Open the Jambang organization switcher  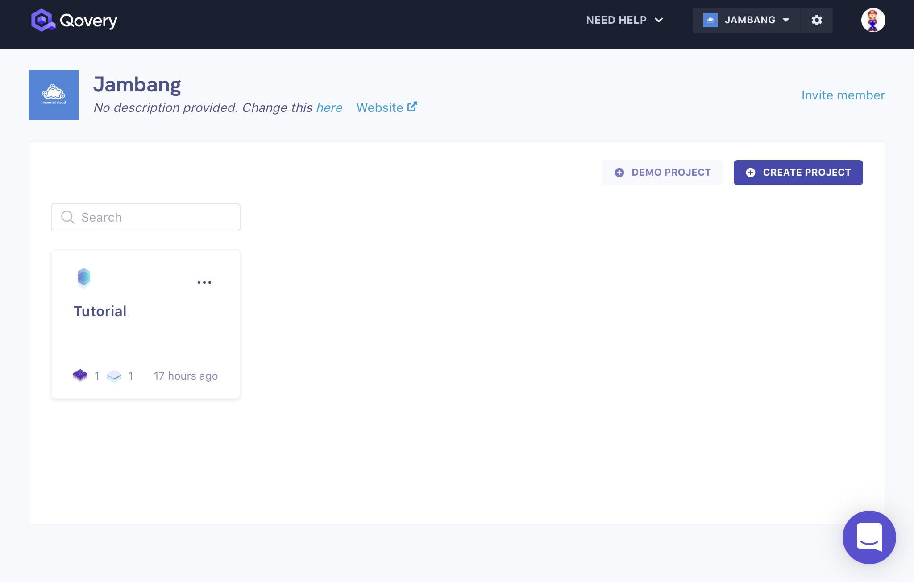click(746, 20)
